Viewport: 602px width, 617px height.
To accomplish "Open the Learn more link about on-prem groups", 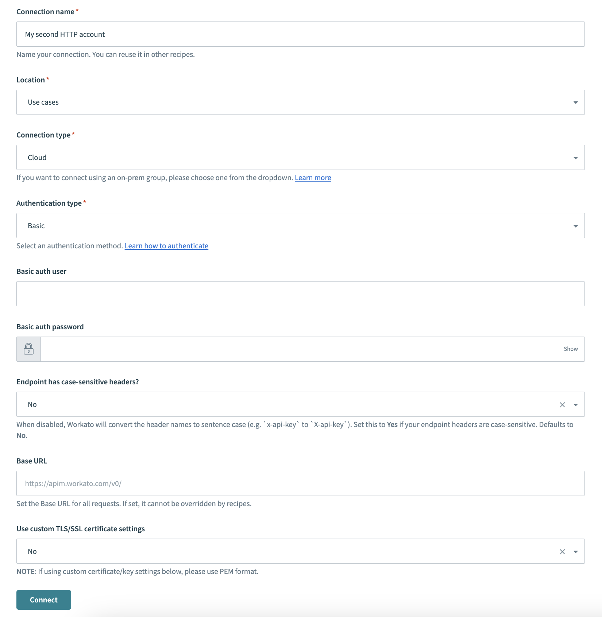I will (313, 178).
